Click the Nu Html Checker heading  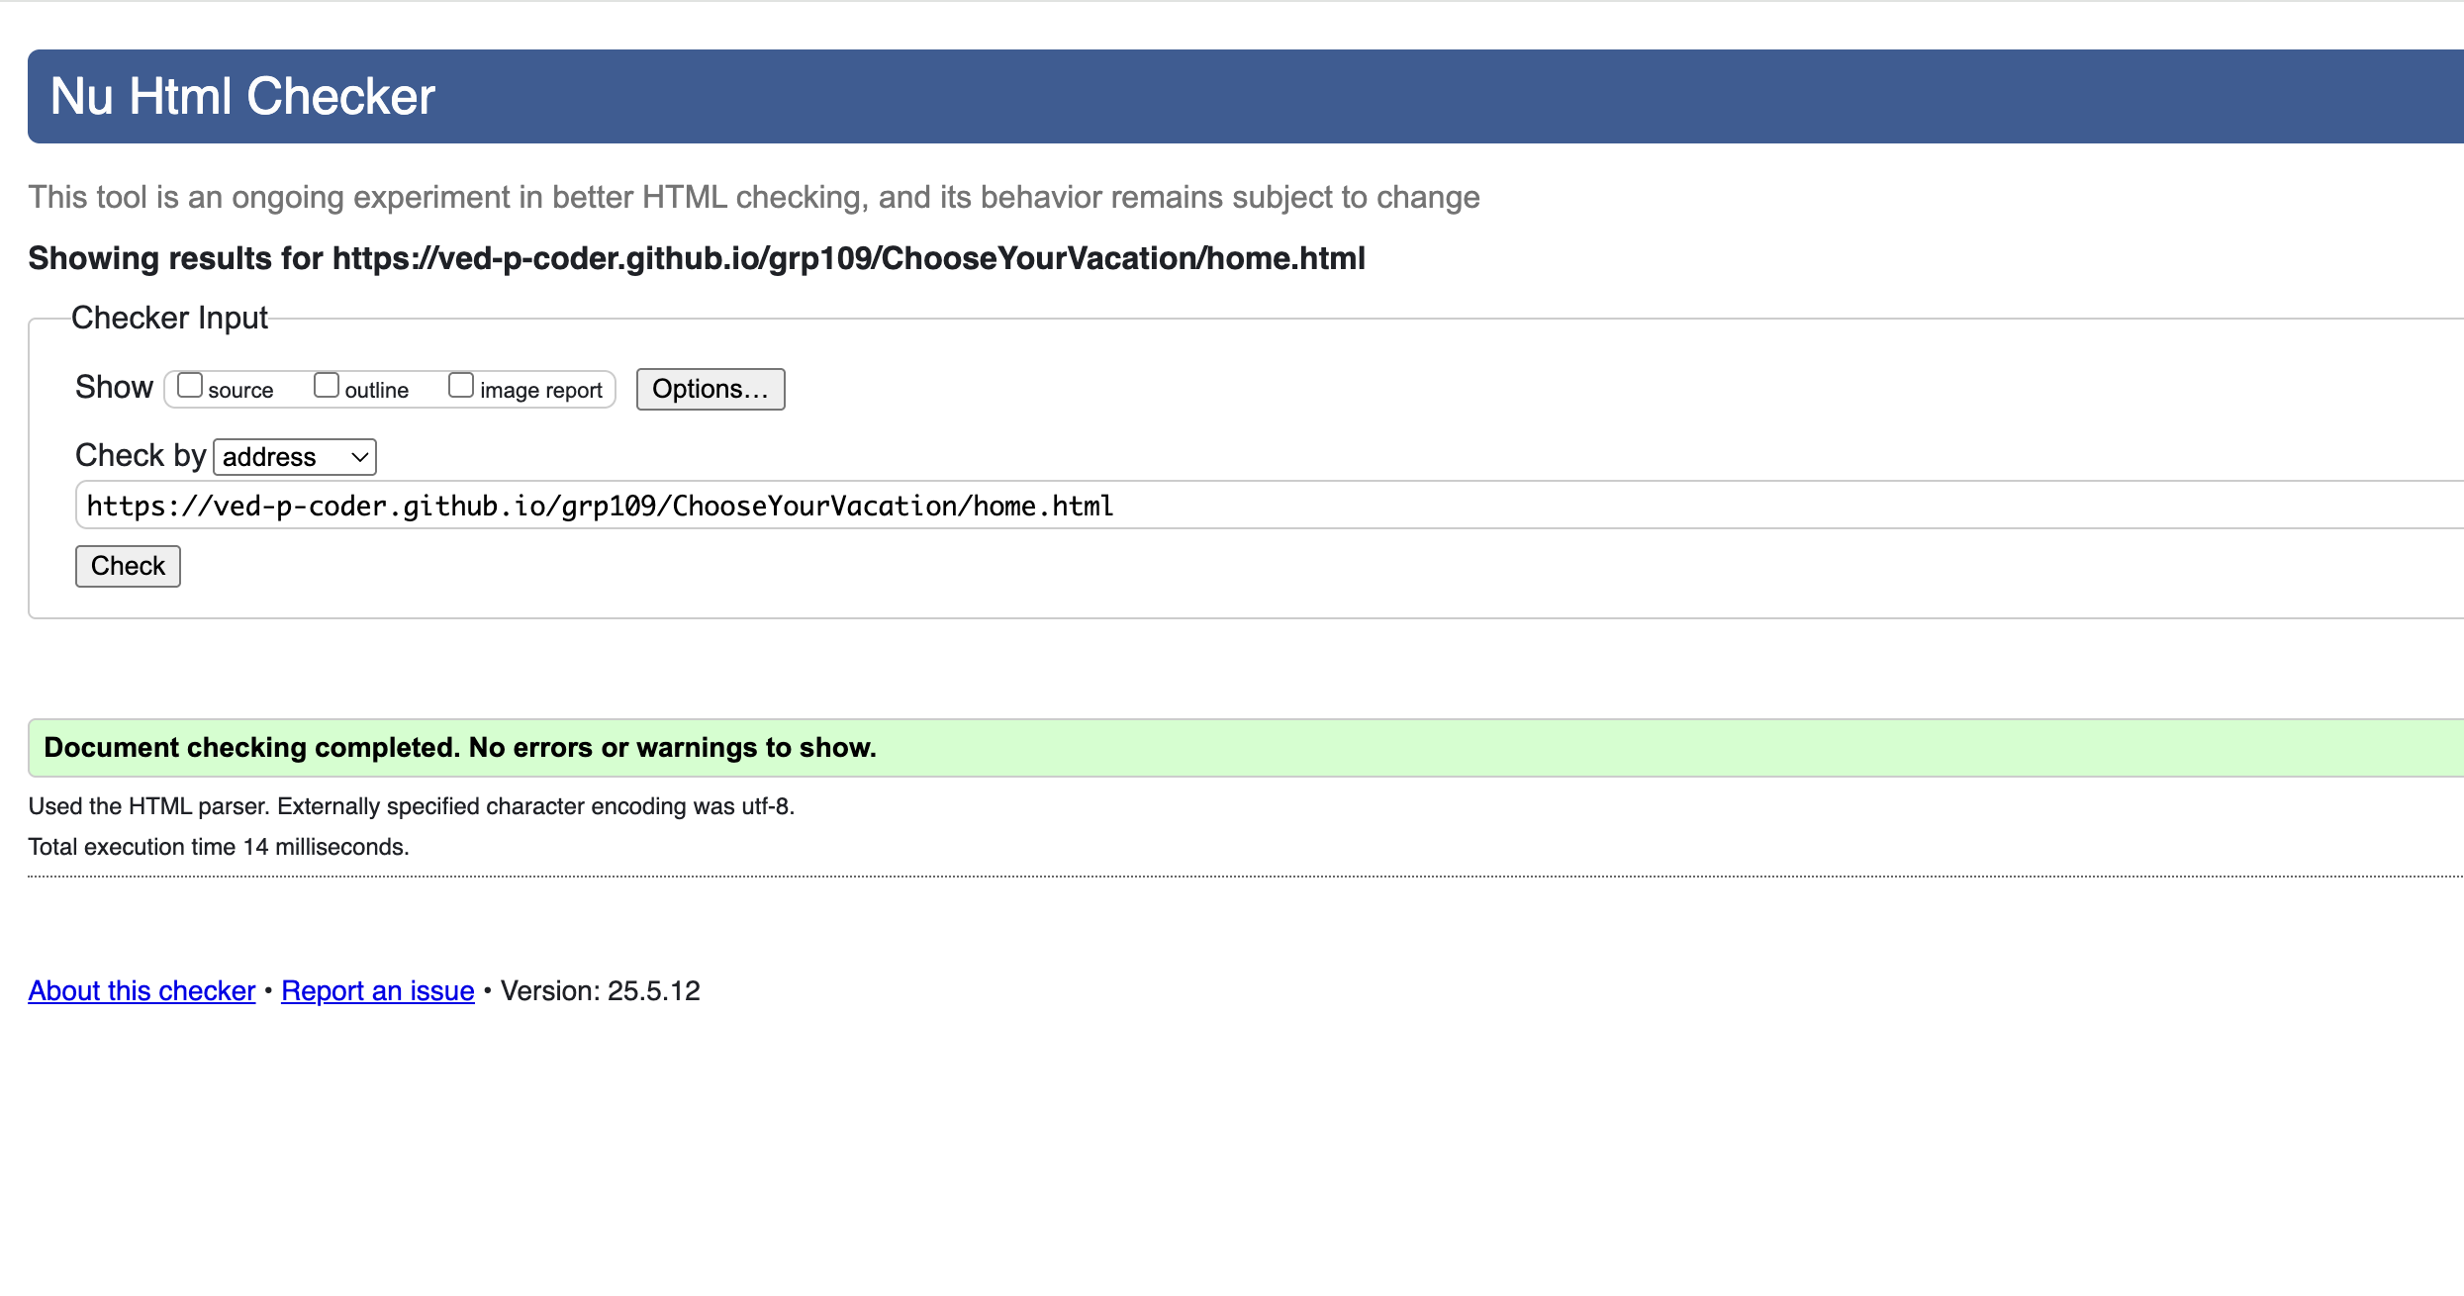coord(242,96)
